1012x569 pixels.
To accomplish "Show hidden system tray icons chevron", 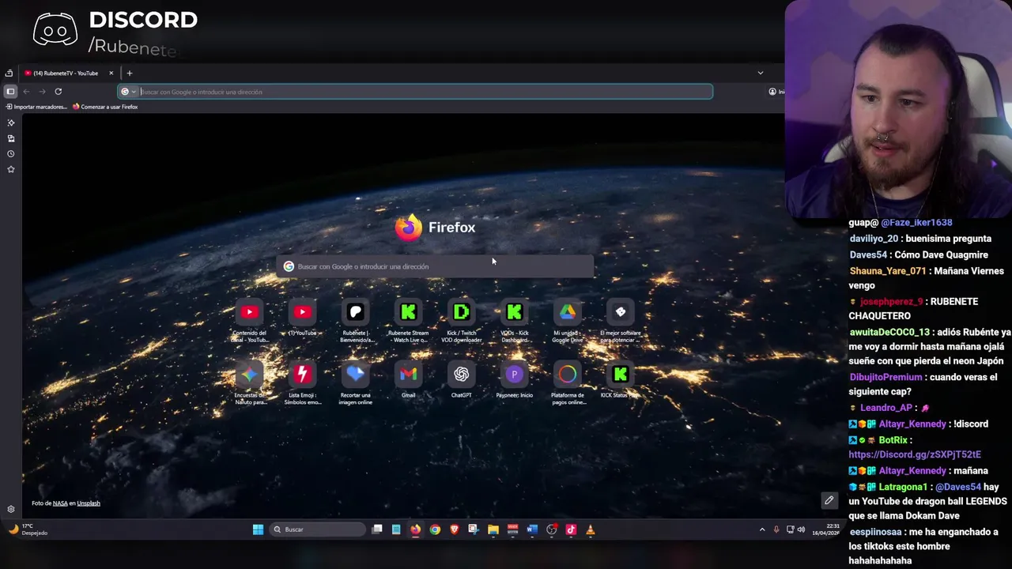I will tap(762, 529).
